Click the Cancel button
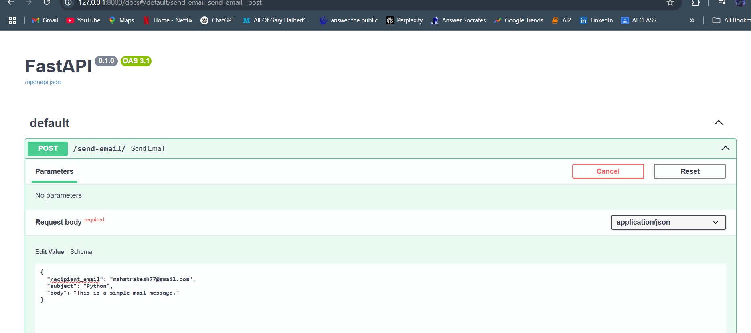Screen dimensions: 751x333 click(x=608, y=171)
